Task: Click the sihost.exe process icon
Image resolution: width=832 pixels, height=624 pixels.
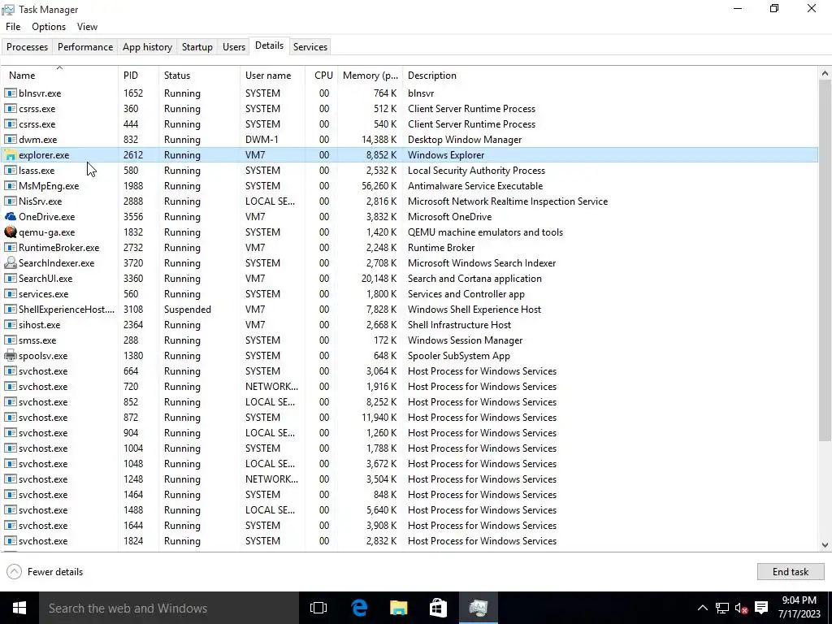Action: [10, 324]
